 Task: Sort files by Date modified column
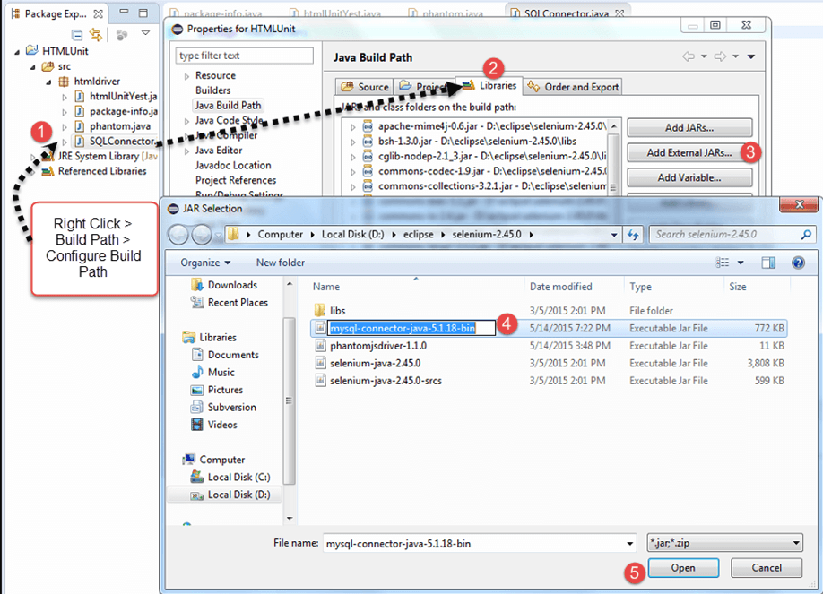[560, 287]
